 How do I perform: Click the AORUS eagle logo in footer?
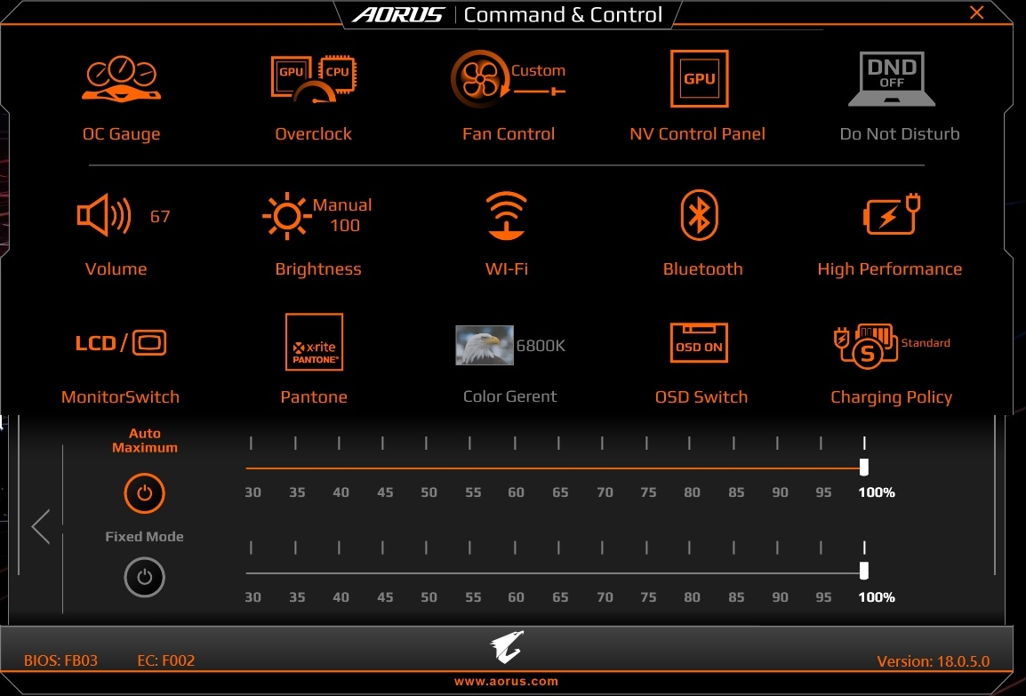tap(507, 647)
